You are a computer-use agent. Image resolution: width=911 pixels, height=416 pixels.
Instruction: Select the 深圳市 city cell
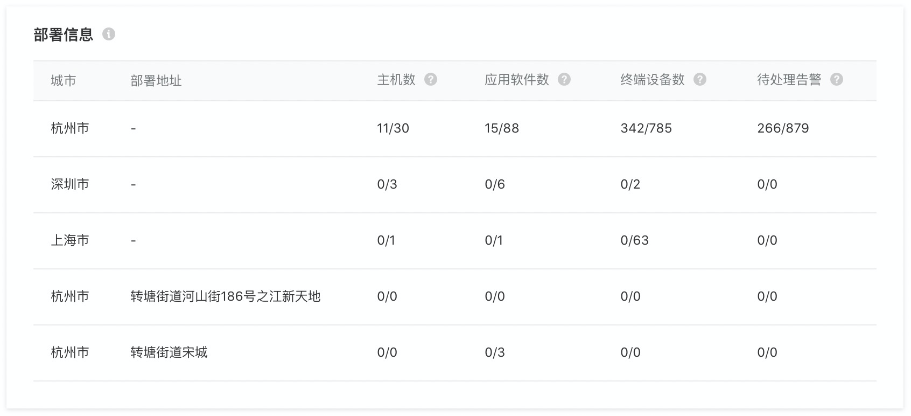click(x=70, y=184)
